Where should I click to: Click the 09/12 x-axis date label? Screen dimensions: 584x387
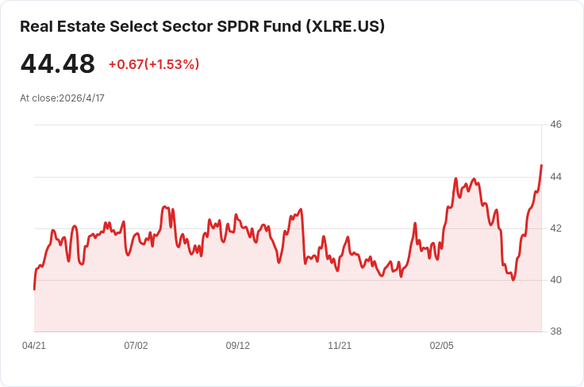pyautogui.click(x=237, y=346)
